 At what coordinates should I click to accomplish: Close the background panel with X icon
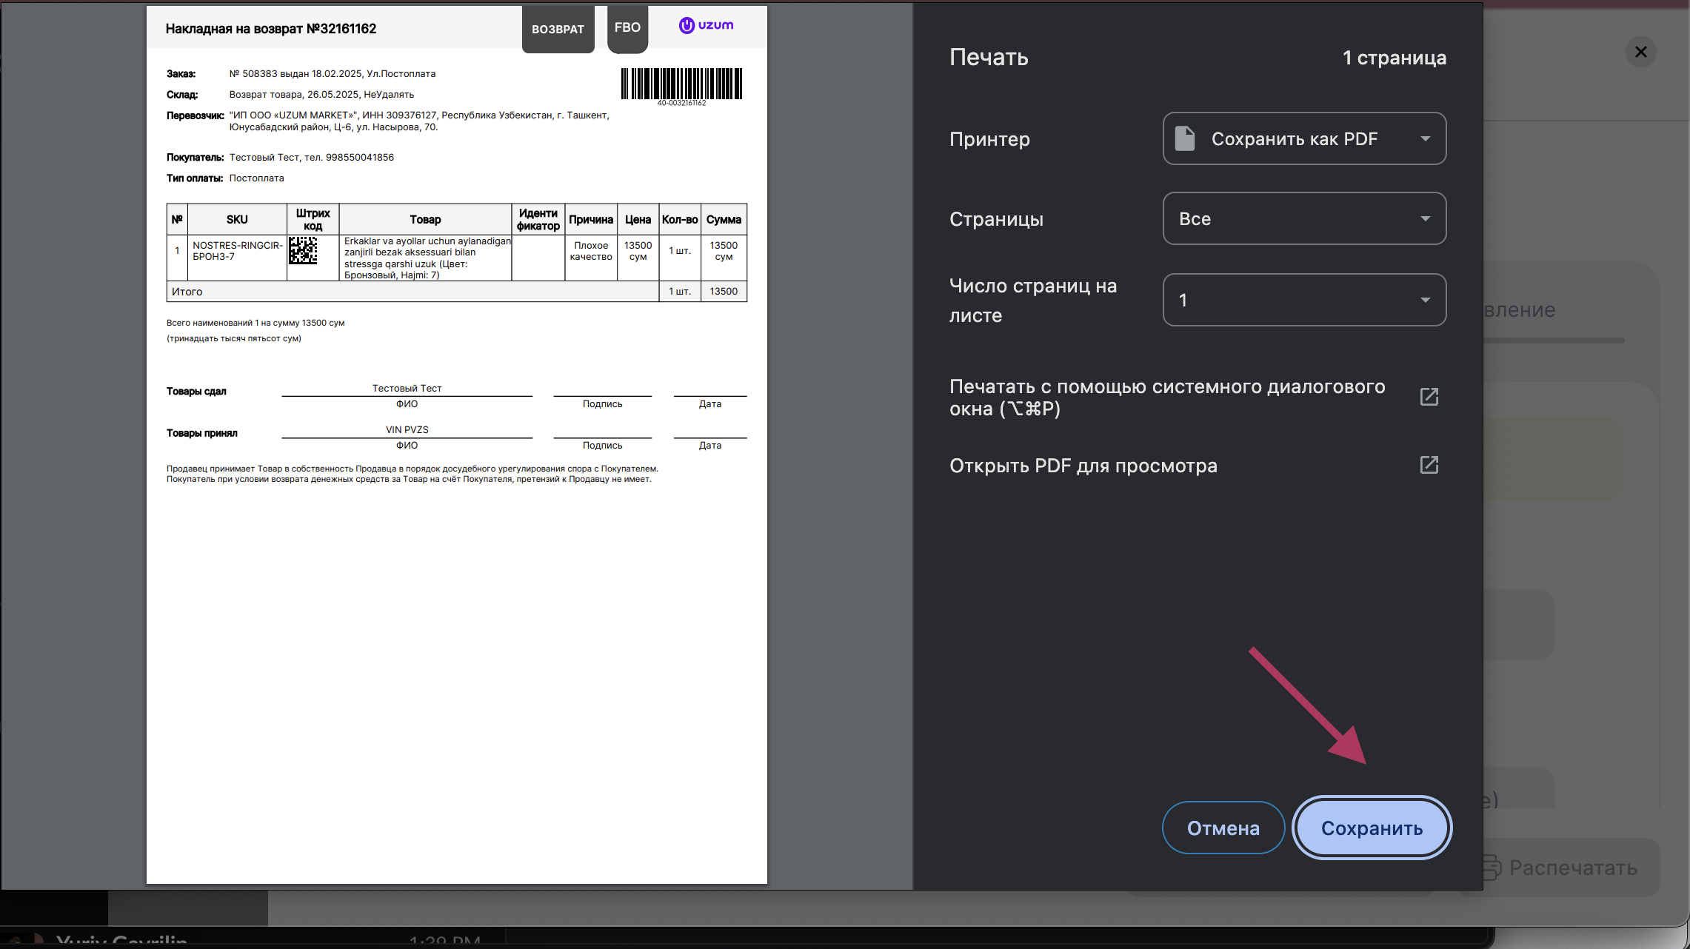click(x=1640, y=52)
